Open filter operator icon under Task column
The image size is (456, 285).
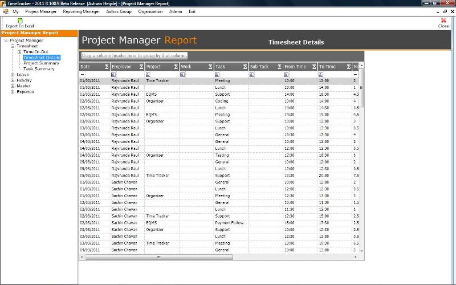pos(217,74)
